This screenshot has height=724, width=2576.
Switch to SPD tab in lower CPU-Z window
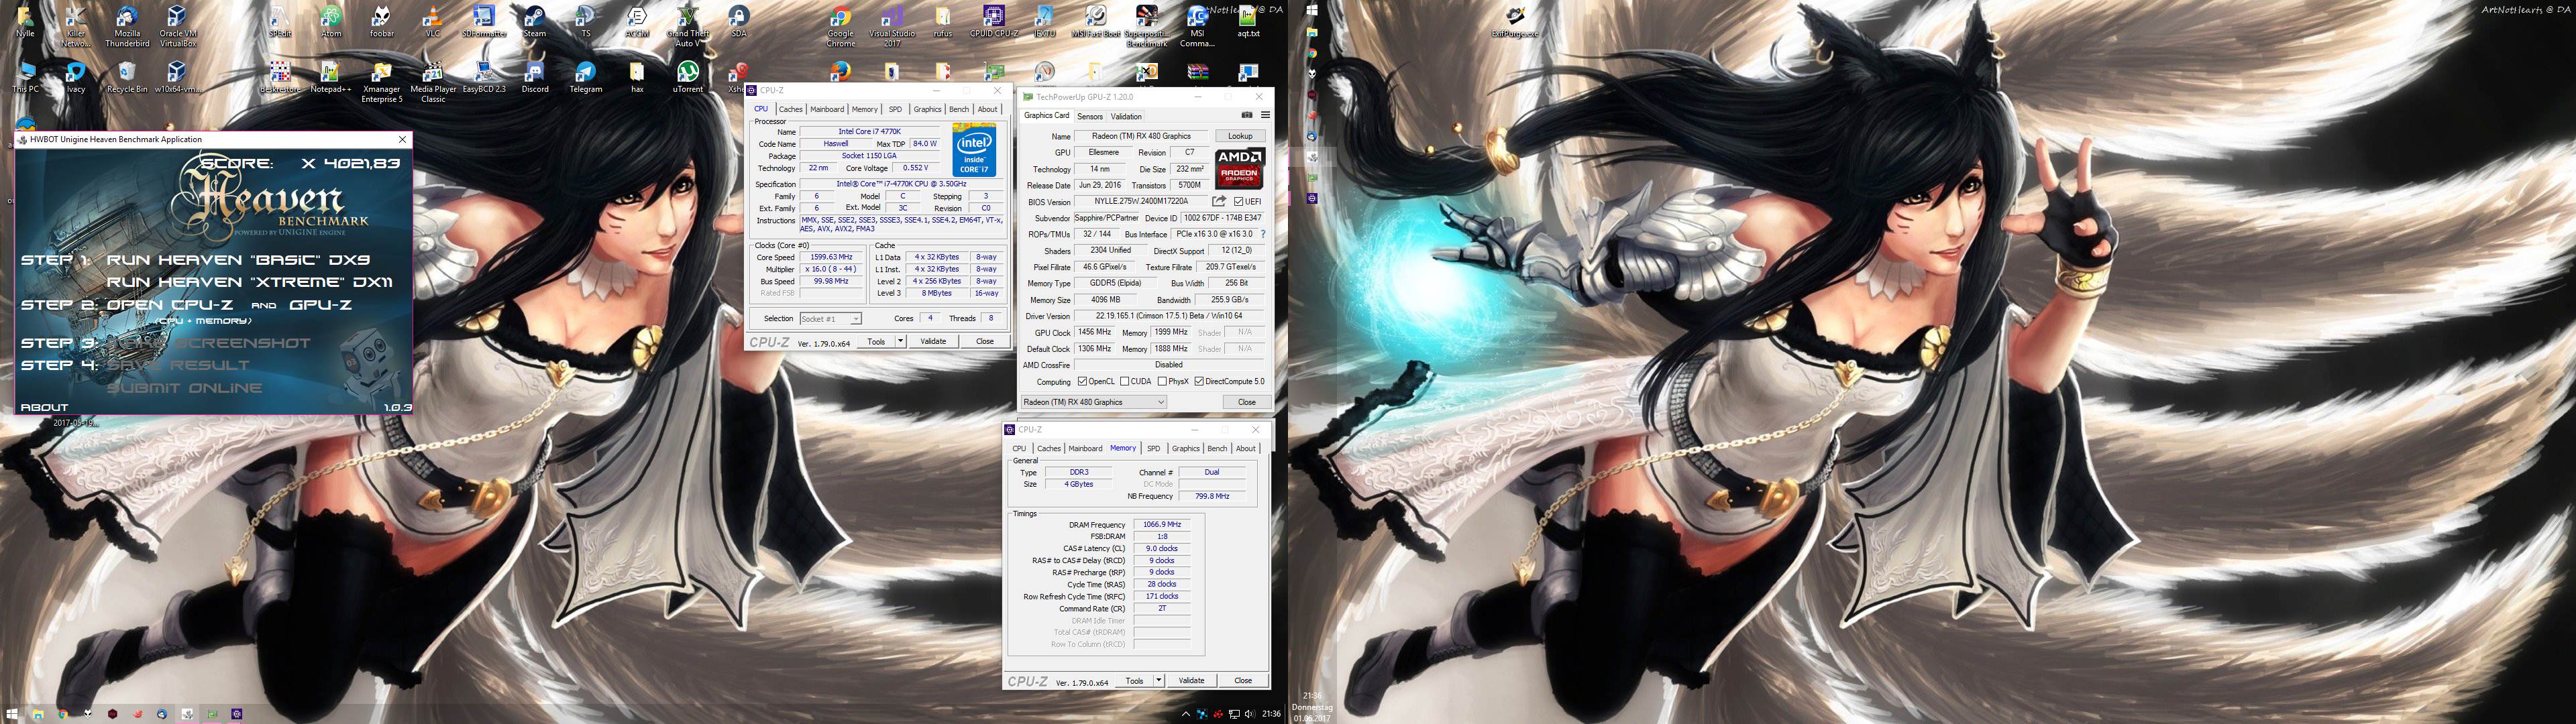pos(1153,448)
